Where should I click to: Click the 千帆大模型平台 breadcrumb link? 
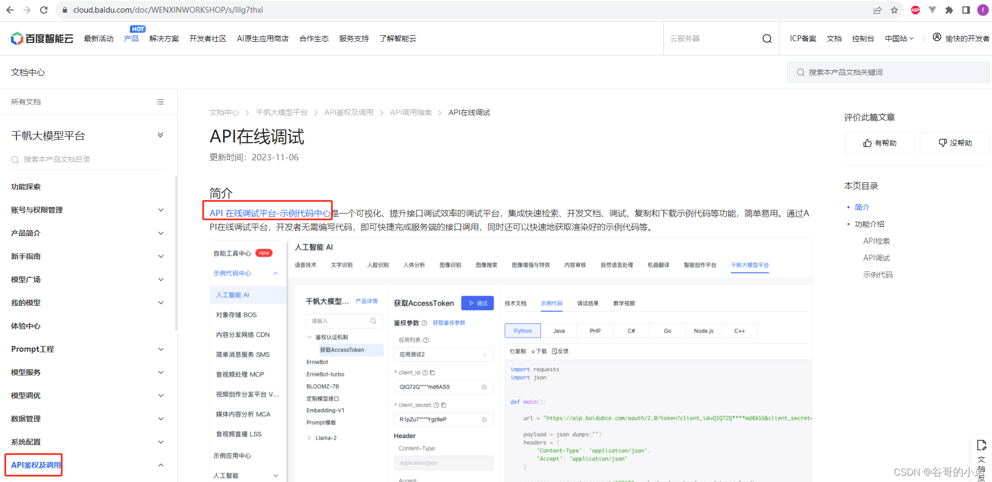[x=282, y=112]
